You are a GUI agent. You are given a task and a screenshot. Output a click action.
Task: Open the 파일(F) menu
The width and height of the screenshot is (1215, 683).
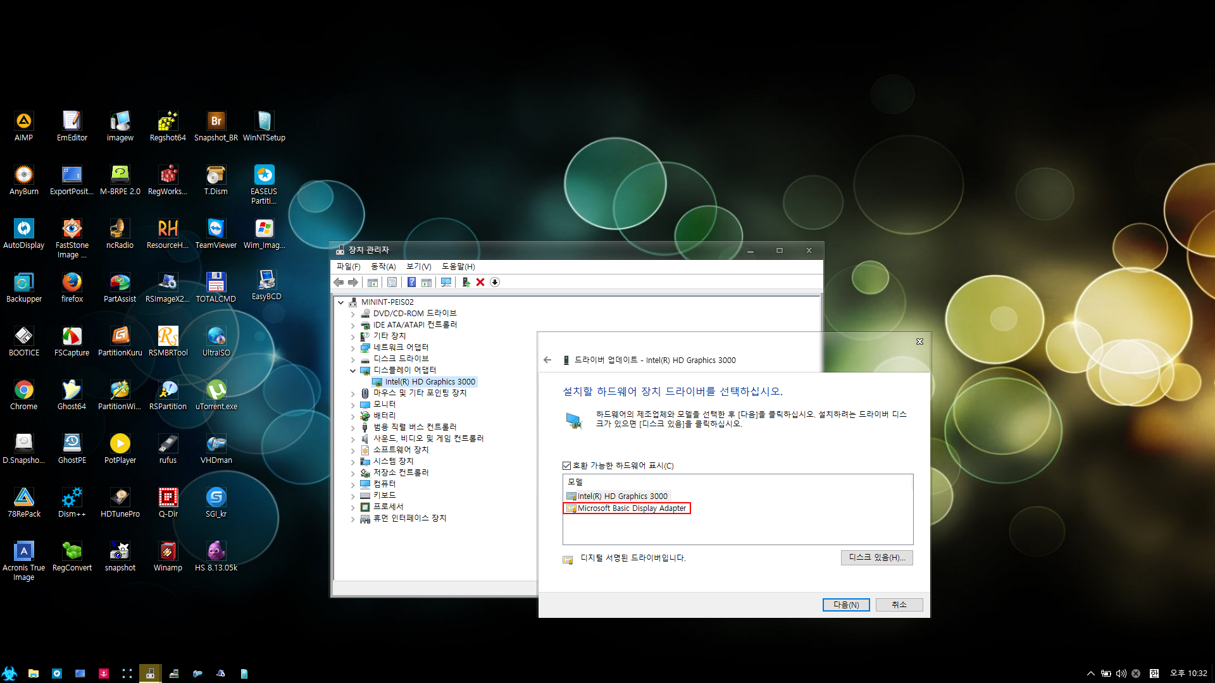349,267
